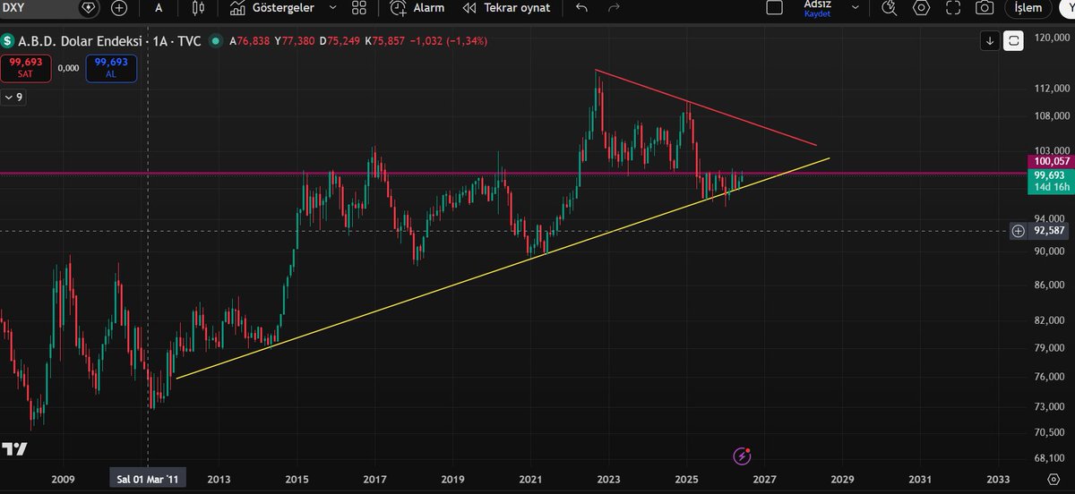Click the Adsız Kaydet layout save button
The width and height of the screenshot is (1075, 494).
pyautogui.click(x=817, y=8)
